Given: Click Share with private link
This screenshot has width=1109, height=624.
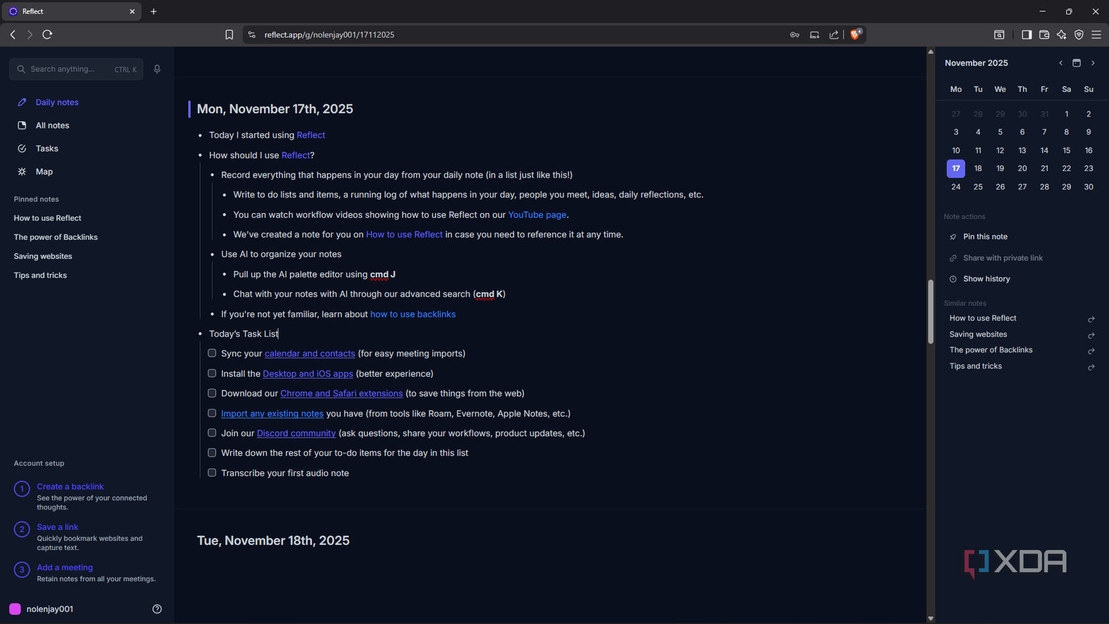Looking at the screenshot, I should point(1002,258).
